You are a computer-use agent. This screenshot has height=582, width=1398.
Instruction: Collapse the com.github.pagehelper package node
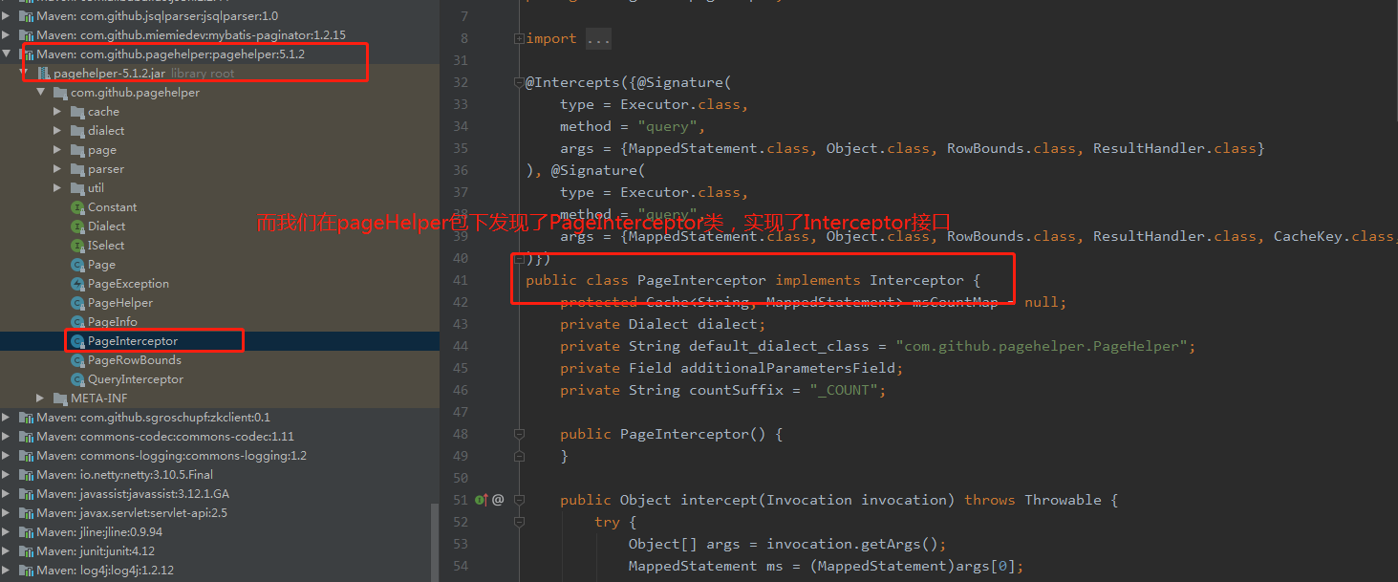[42, 92]
